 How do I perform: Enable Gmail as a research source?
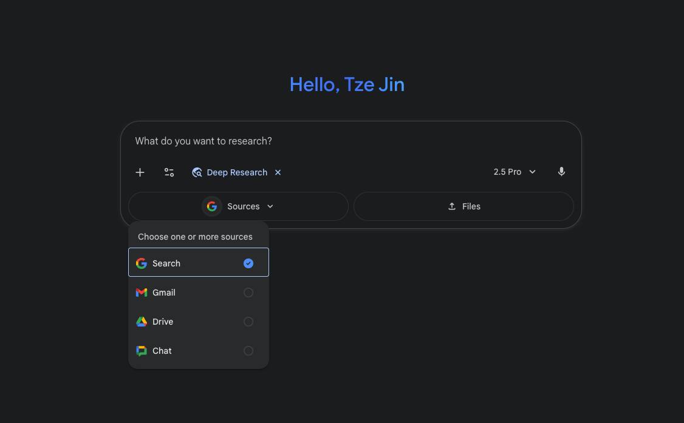coord(248,292)
